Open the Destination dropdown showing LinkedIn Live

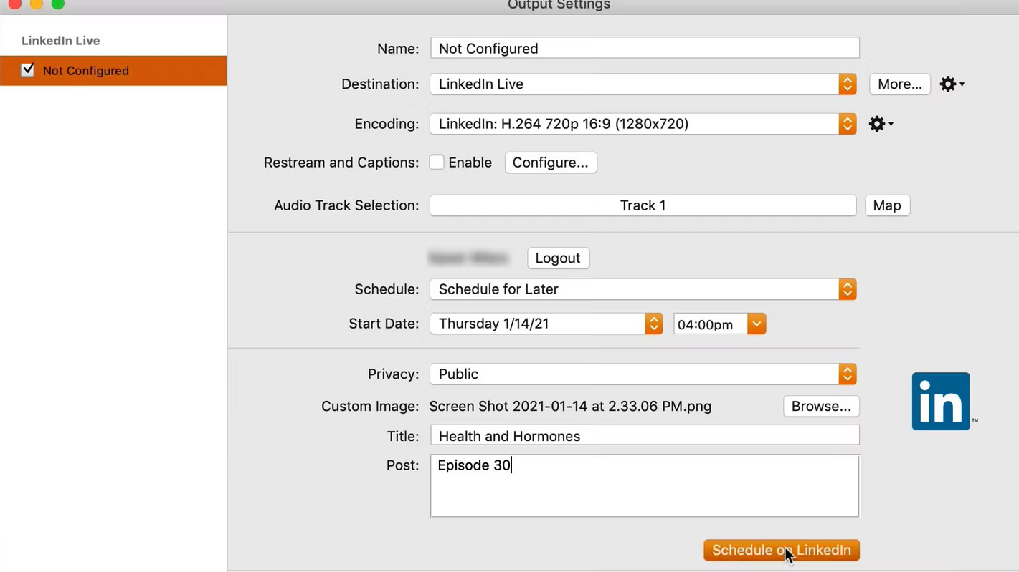pyautogui.click(x=643, y=84)
